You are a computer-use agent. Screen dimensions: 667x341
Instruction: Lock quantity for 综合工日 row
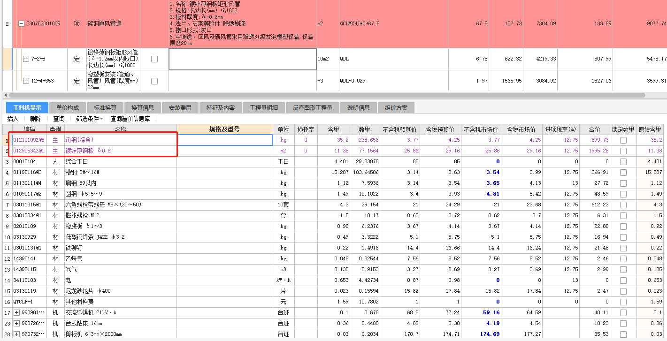point(623,161)
